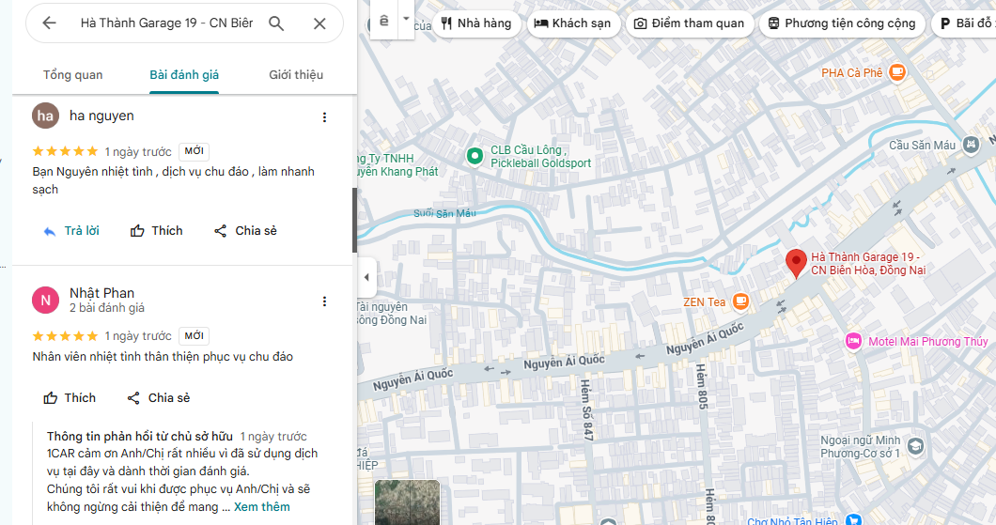
Task: Click the magnifier search icon
Action: click(x=276, y=23)
